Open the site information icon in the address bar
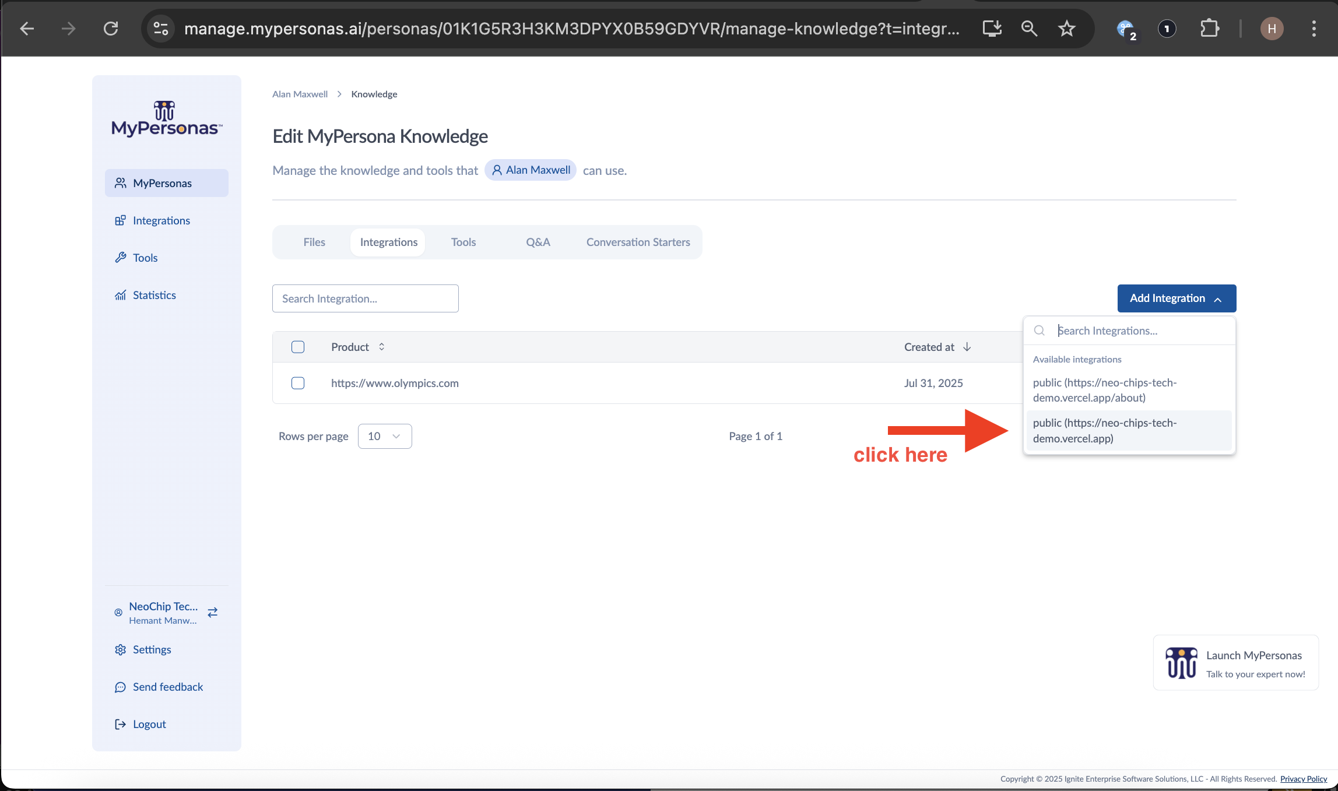This screenshot has width=1338, height=791. (x=161, y=29)
